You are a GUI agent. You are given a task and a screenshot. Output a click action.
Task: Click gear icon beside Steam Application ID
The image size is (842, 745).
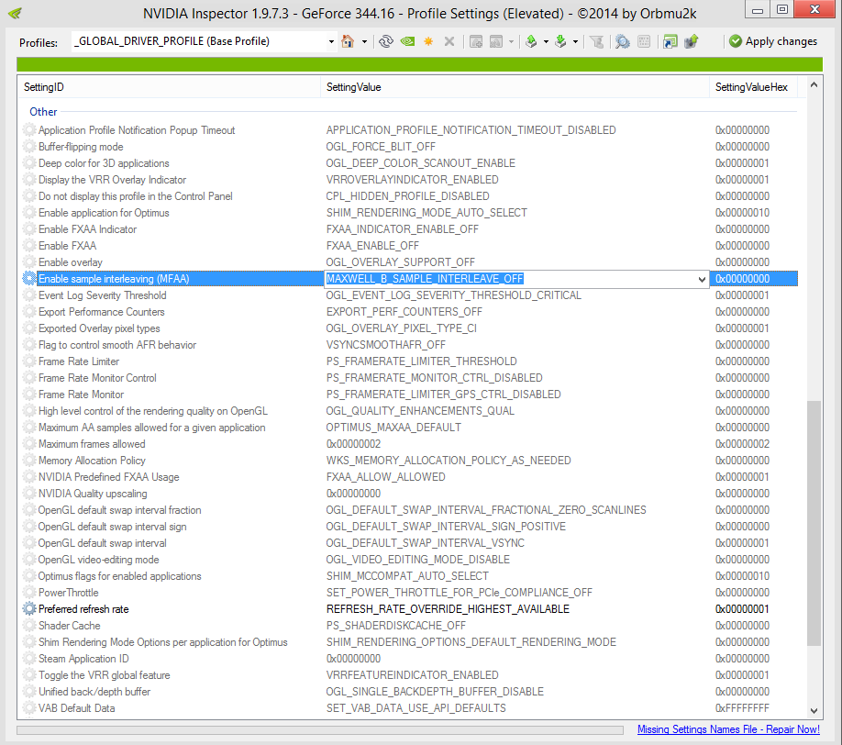[29, 659]
